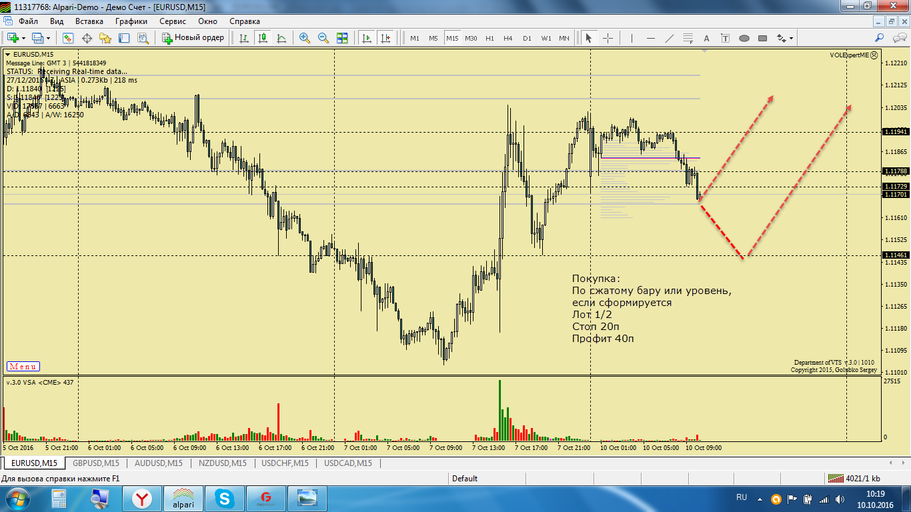Select the M1 timeframe
Viewport: 911px width, 512px height.
[x=415, y=38]
